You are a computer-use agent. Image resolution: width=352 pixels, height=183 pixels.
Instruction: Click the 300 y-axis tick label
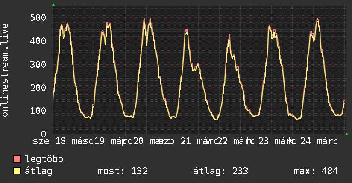tap(38, 64)
